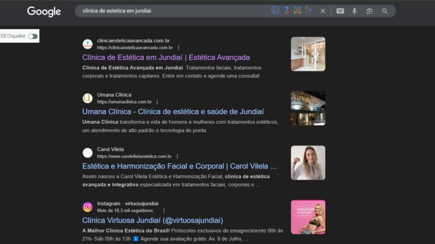
Task: Start voice search with microphone icon
Action: point(354,11)
